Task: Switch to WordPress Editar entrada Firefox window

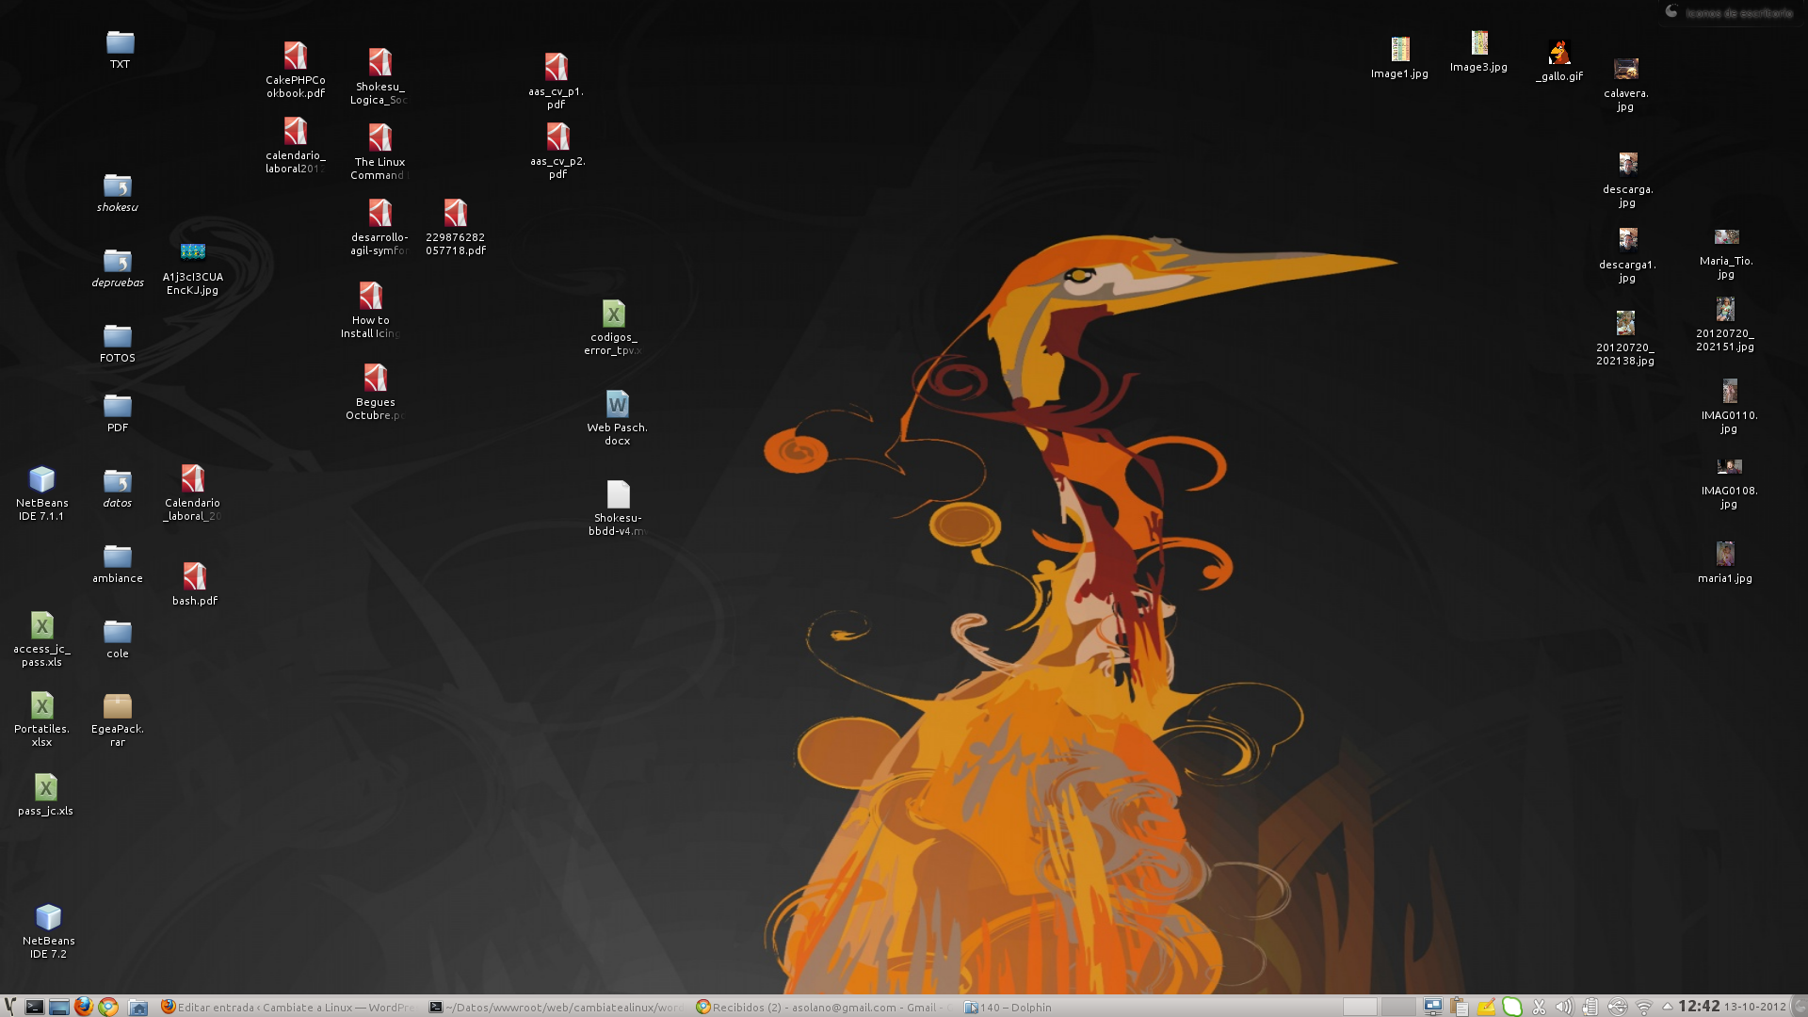Action: (x=288, y=1007)
